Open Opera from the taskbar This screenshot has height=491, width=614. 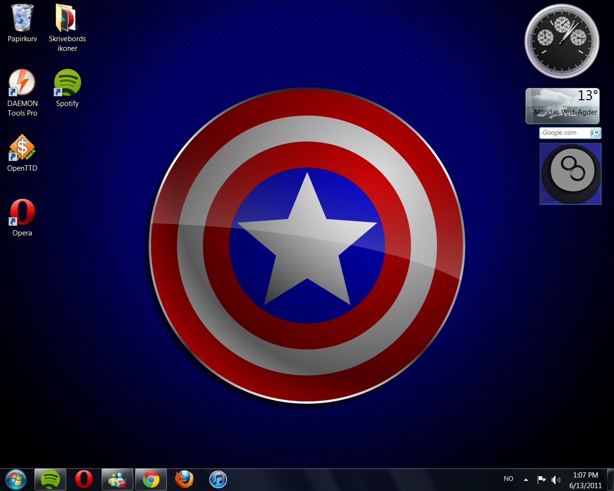(83, 479)
